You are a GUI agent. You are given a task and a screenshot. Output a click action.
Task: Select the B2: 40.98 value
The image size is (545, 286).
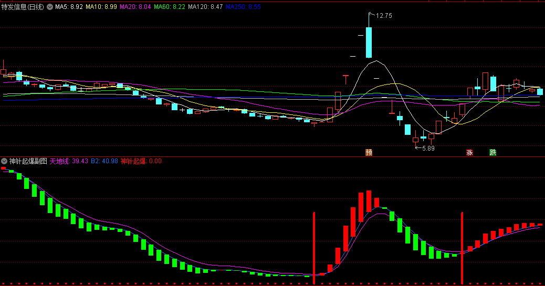pyautogui.click(x=104, y=161)
